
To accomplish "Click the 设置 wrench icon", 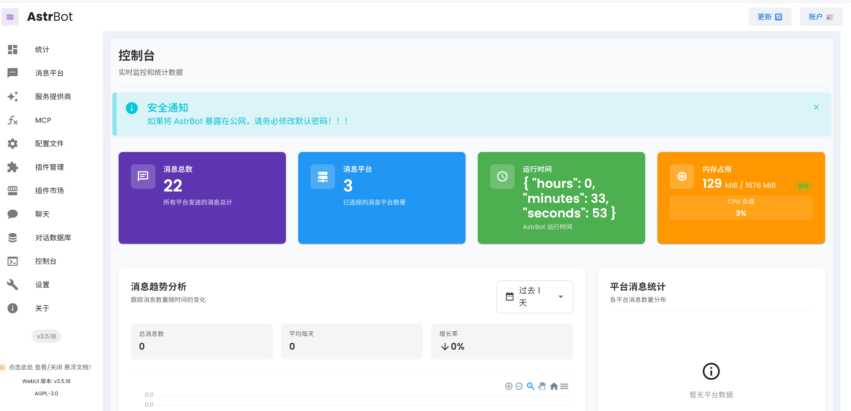I will (x=13, y=285).
